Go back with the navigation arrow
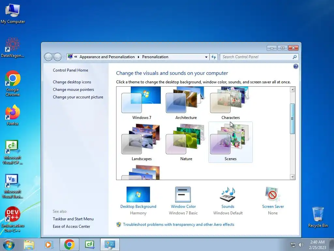Viewport: 334px width, 251px height. tap(48, 57)
